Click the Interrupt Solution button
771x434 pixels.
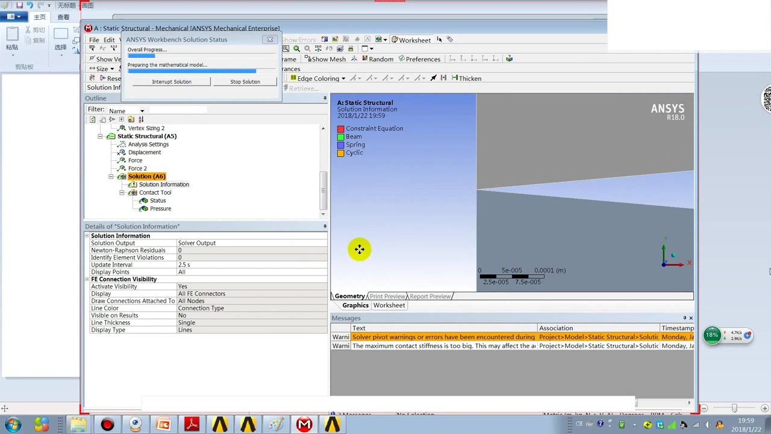pos(172,81)
